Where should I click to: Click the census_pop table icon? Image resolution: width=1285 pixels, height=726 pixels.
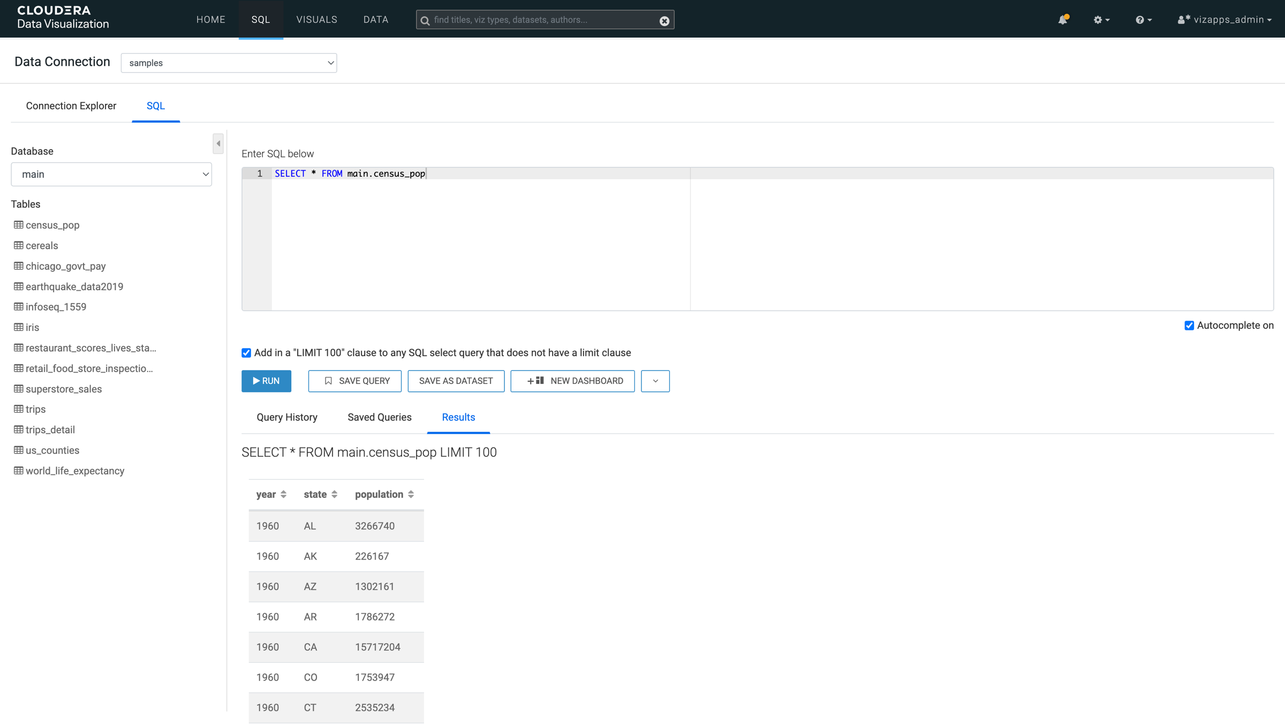19,225
